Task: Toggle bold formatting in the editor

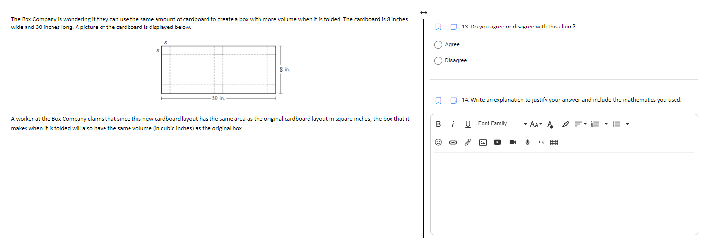Action: (438, 124)
